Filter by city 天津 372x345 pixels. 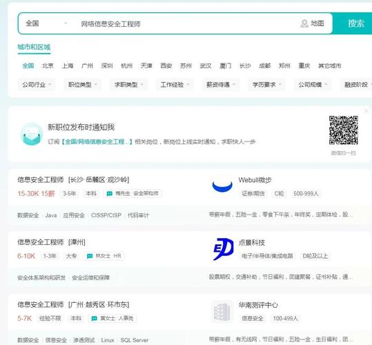[x=146, y=66]
